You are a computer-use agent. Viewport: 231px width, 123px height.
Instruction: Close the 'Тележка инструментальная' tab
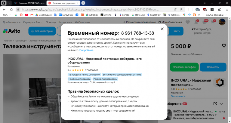[x=78, y=3]
